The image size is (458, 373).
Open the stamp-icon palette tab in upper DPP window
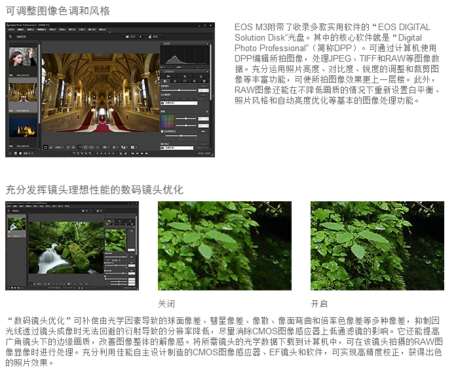pos(200,76)
